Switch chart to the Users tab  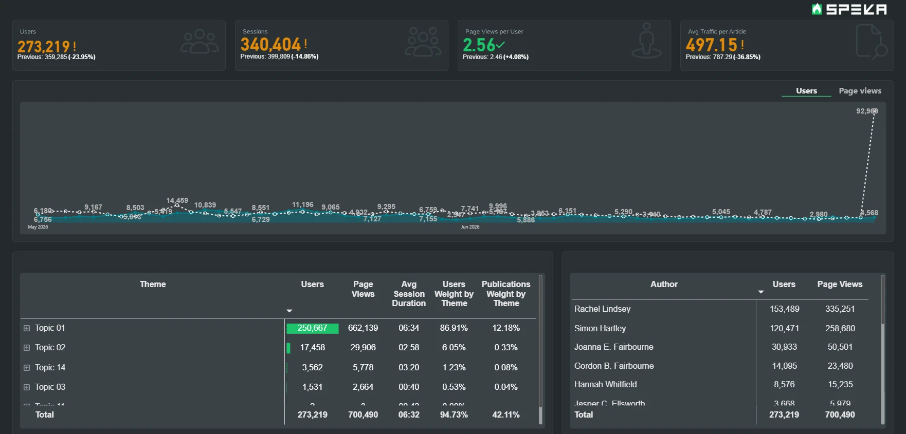point(806,91)
